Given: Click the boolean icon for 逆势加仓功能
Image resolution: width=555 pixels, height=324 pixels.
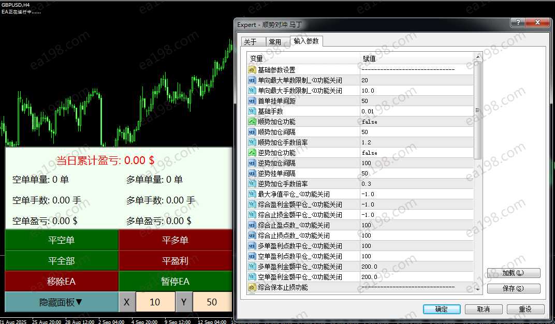Looking at the screenshot, I should click(x=252, y=153).
